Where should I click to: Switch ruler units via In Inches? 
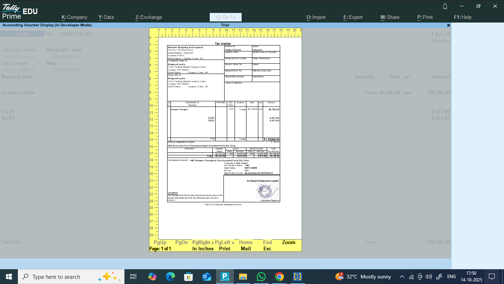click(203, 248)
